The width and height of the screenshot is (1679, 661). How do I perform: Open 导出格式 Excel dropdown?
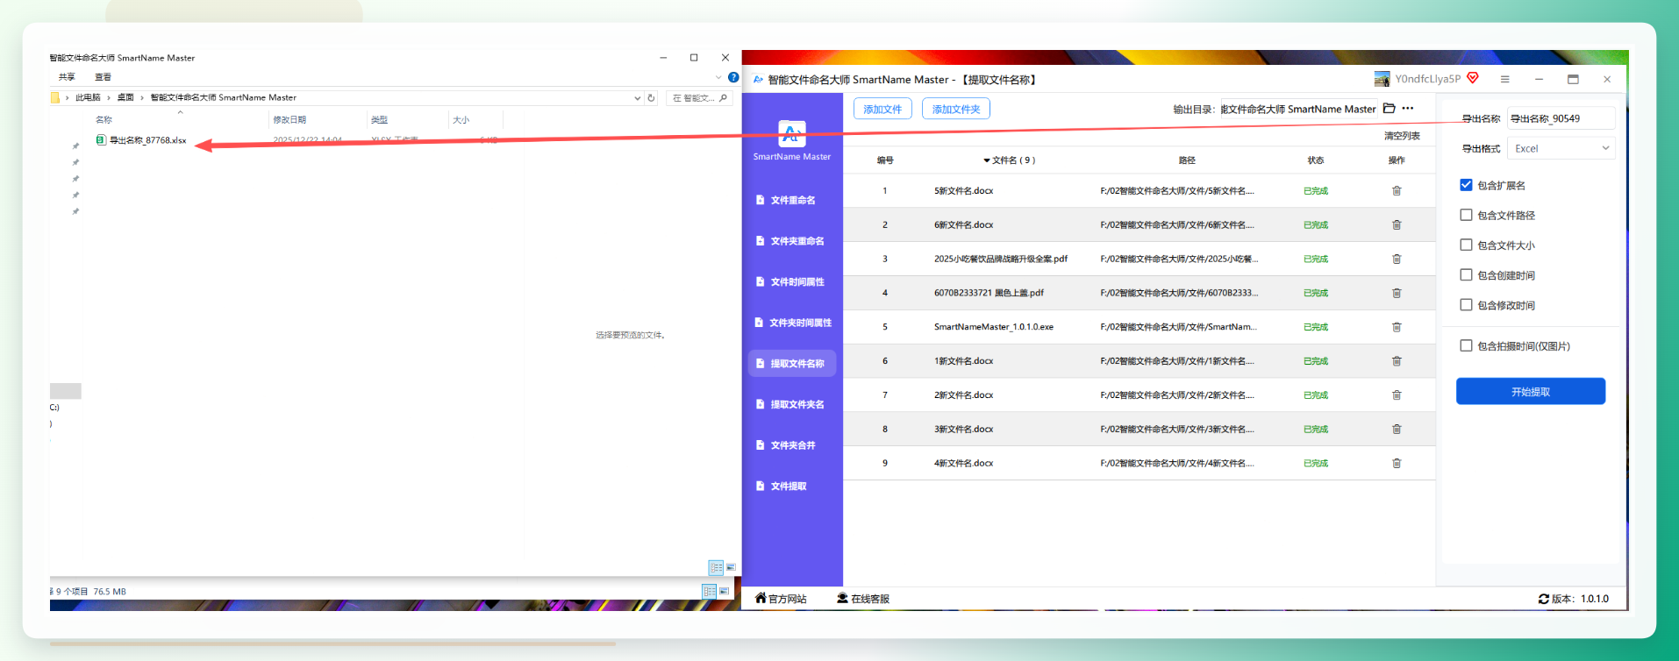1561,148
